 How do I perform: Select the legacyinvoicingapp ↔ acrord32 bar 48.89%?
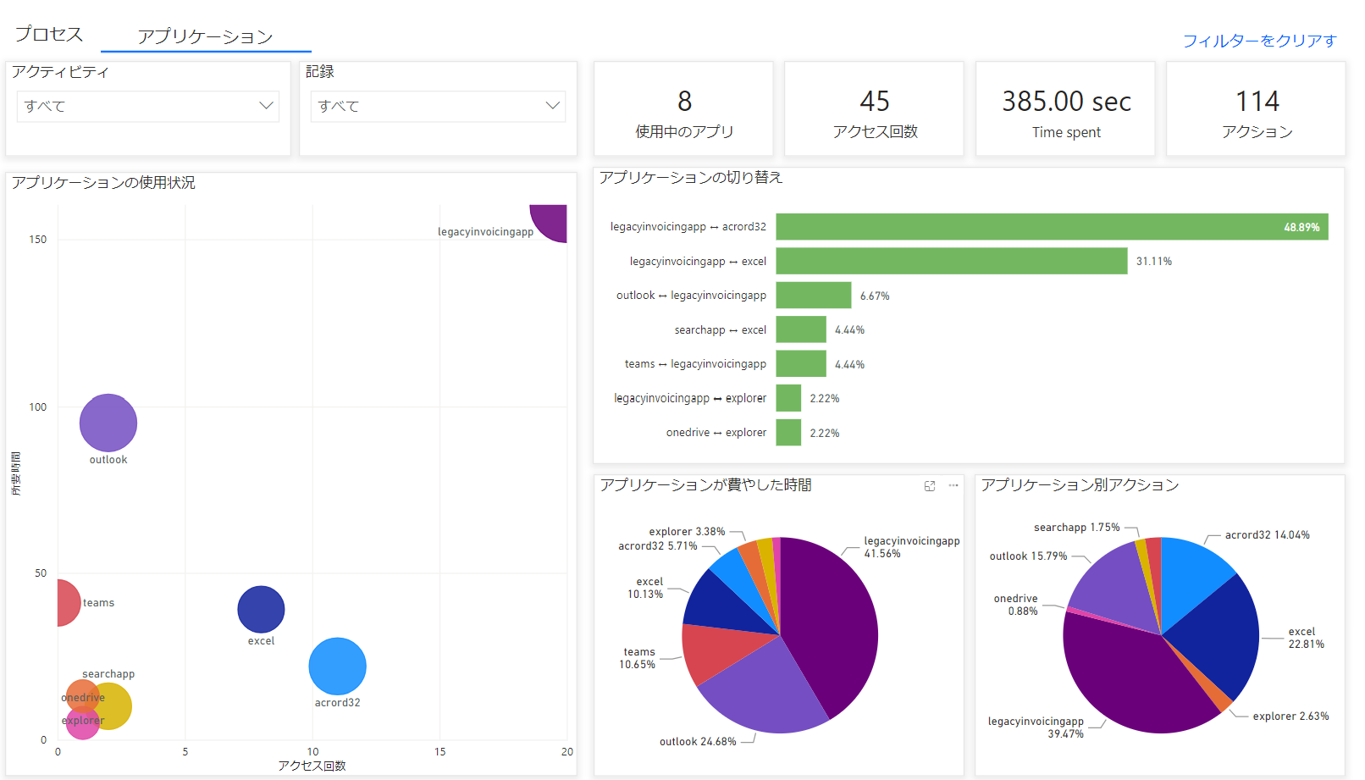coord(1052,227)
